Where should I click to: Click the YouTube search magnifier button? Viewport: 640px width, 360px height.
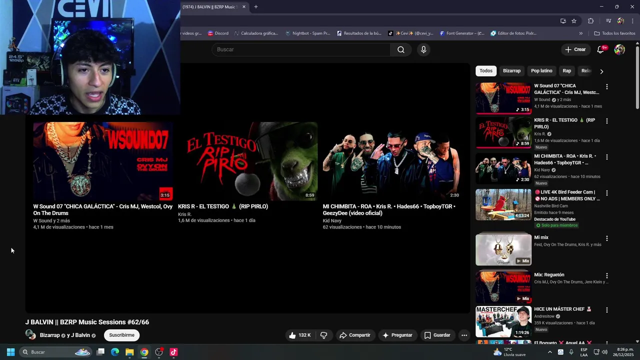[x=400, y=49]
